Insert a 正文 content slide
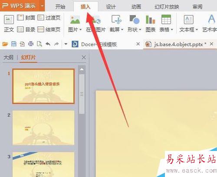The image size is (217, 177). [9, 23]
